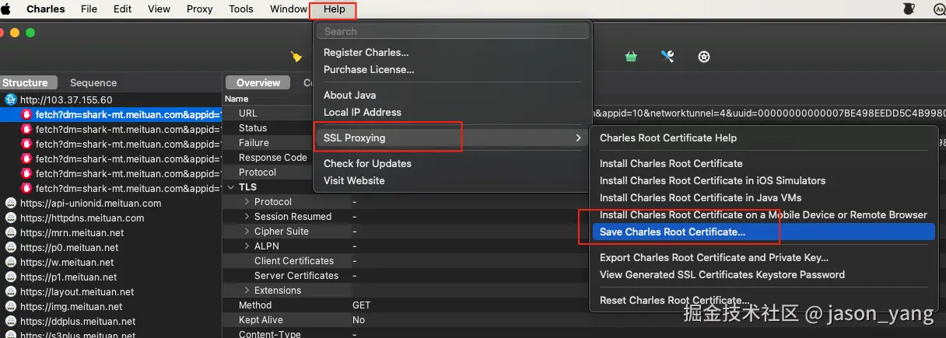
Task: Click the Status row in the Overview table
Action: pyautogui.click(x=268, y=128)
